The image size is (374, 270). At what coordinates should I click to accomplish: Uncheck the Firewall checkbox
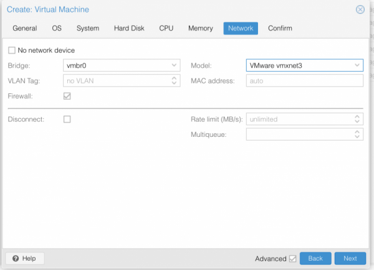pos(67,96)
